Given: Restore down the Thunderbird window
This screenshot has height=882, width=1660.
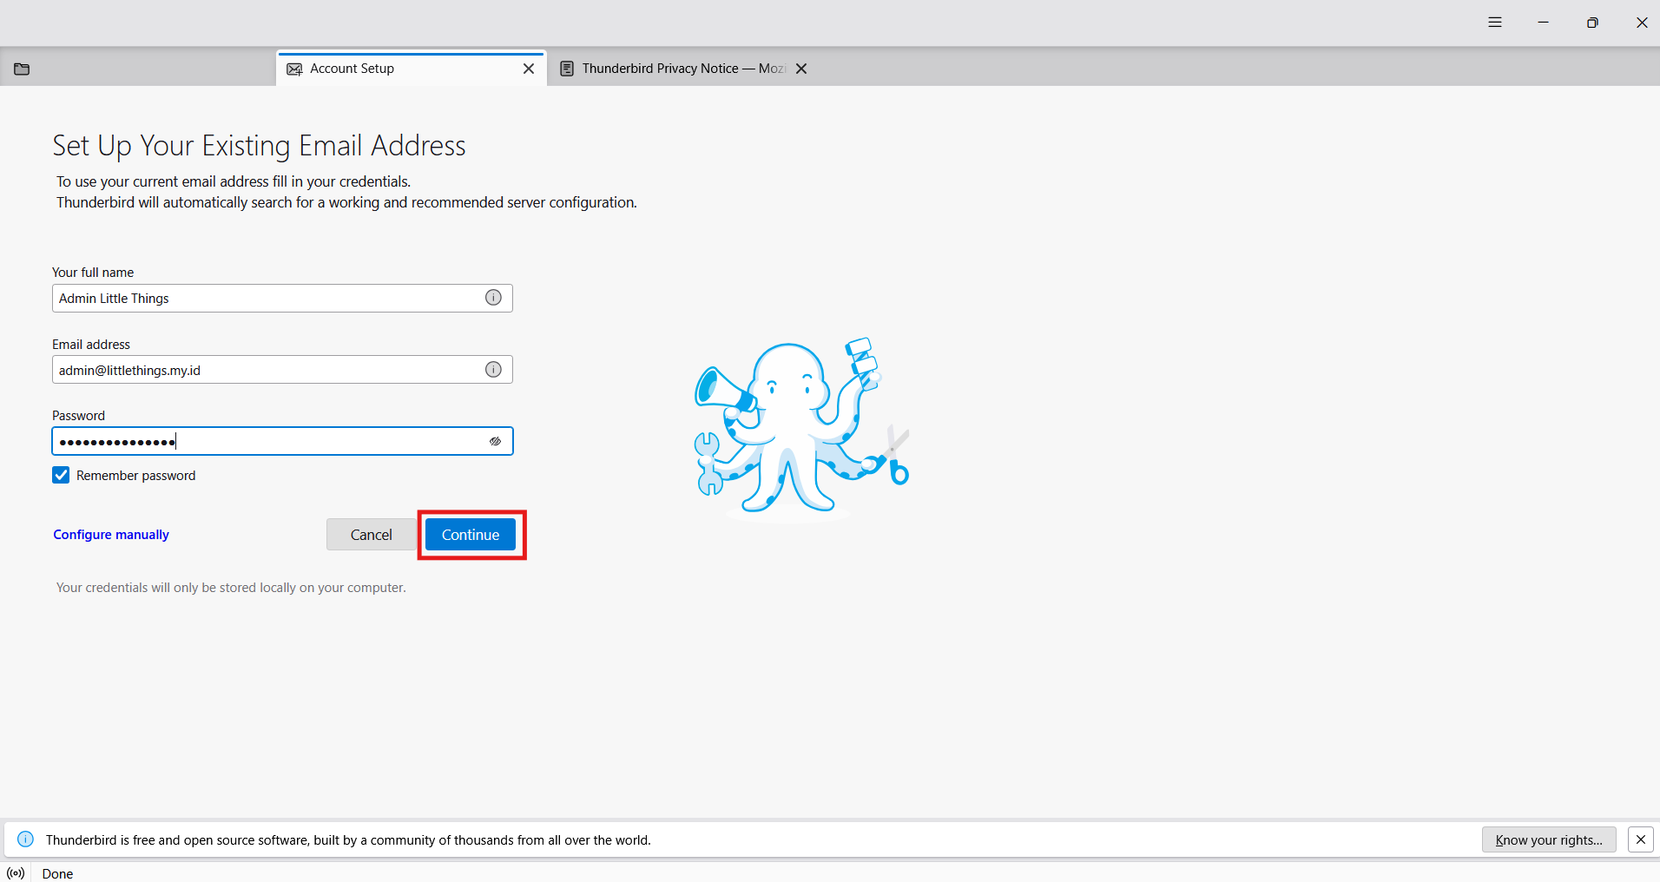Looking at the screenshot, I should click(1592, 23).
